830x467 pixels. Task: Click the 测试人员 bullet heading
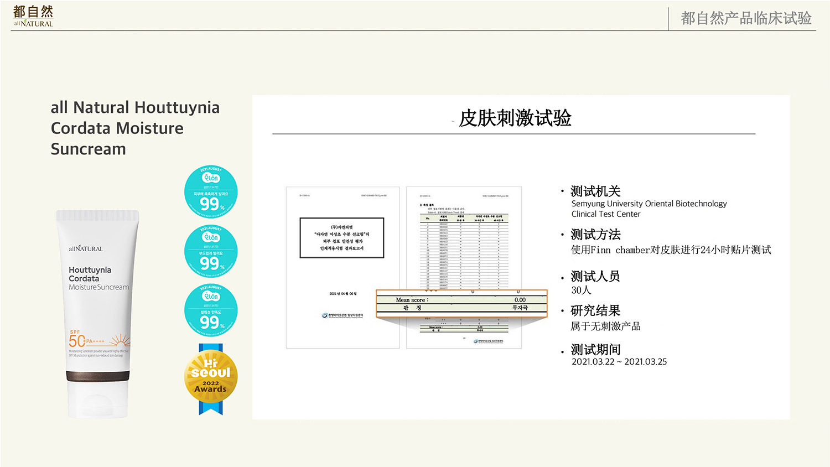pos(595,276)
